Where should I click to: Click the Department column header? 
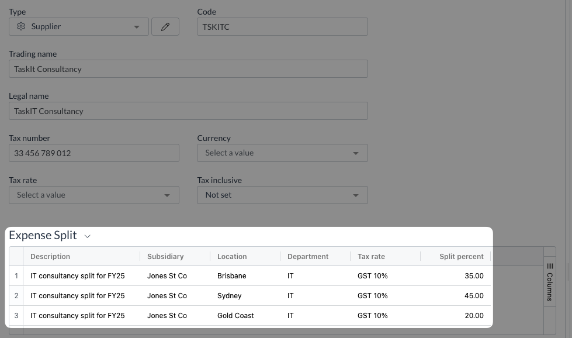tap(308, 256)
